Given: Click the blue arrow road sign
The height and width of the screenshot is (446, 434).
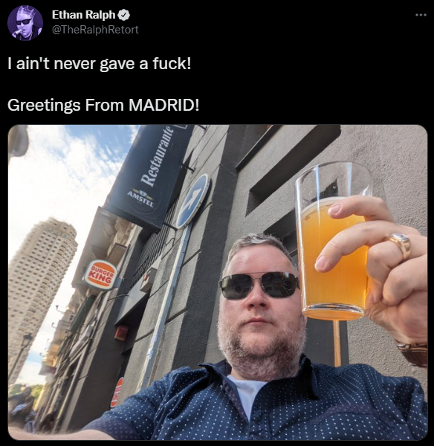Looking at the screenshot, I should click(x=193, y=201).
